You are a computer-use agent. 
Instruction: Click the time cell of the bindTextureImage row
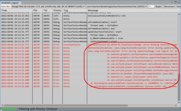point(15,45)
